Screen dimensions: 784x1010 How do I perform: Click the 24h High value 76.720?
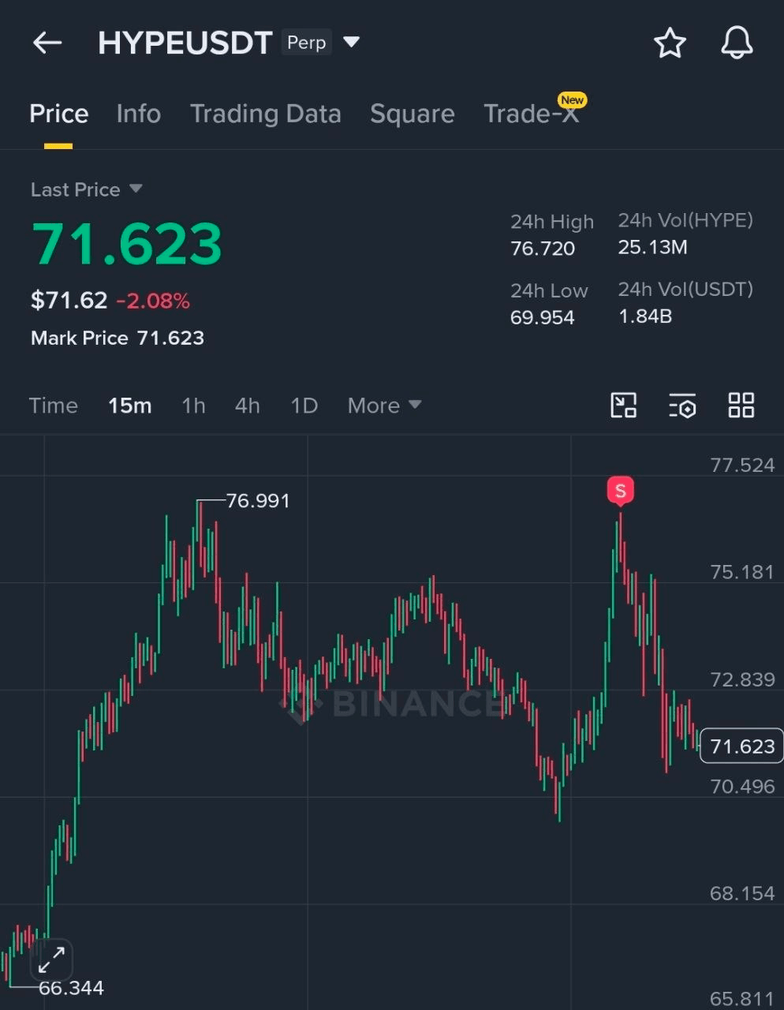[x=543, y=249]
